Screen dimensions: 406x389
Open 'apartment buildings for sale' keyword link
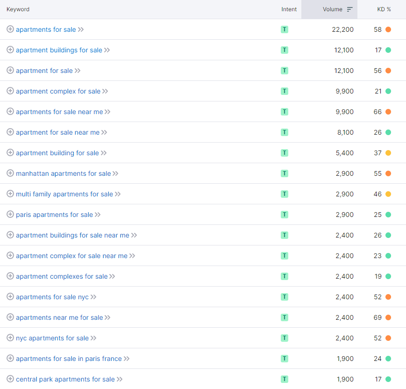[x=59, y=50]
